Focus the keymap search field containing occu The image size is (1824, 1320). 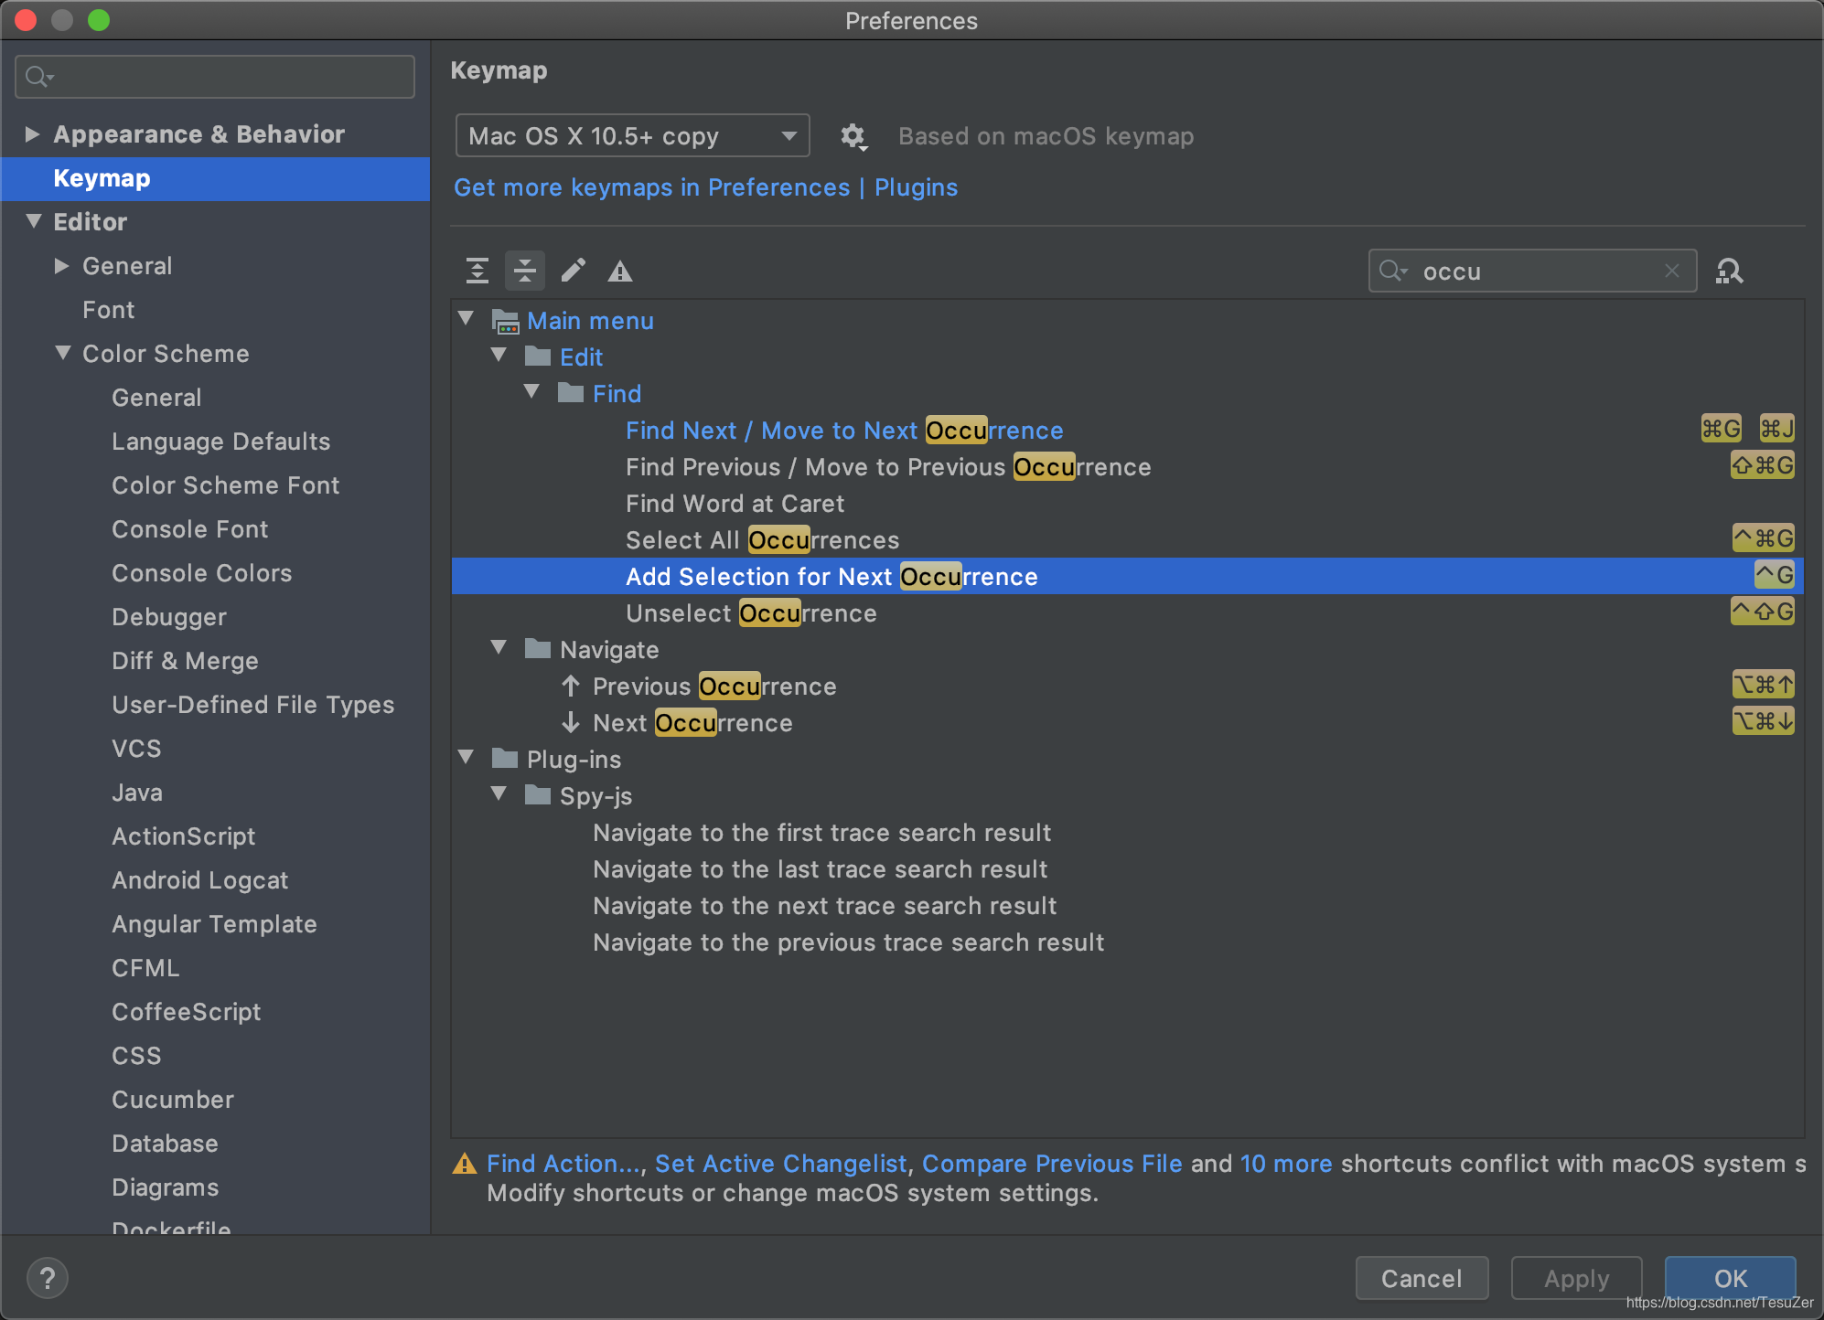tap(1532, 271)
